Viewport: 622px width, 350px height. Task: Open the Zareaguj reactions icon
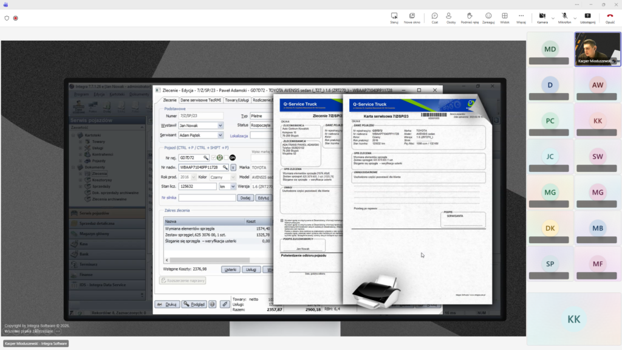point(488,16)
